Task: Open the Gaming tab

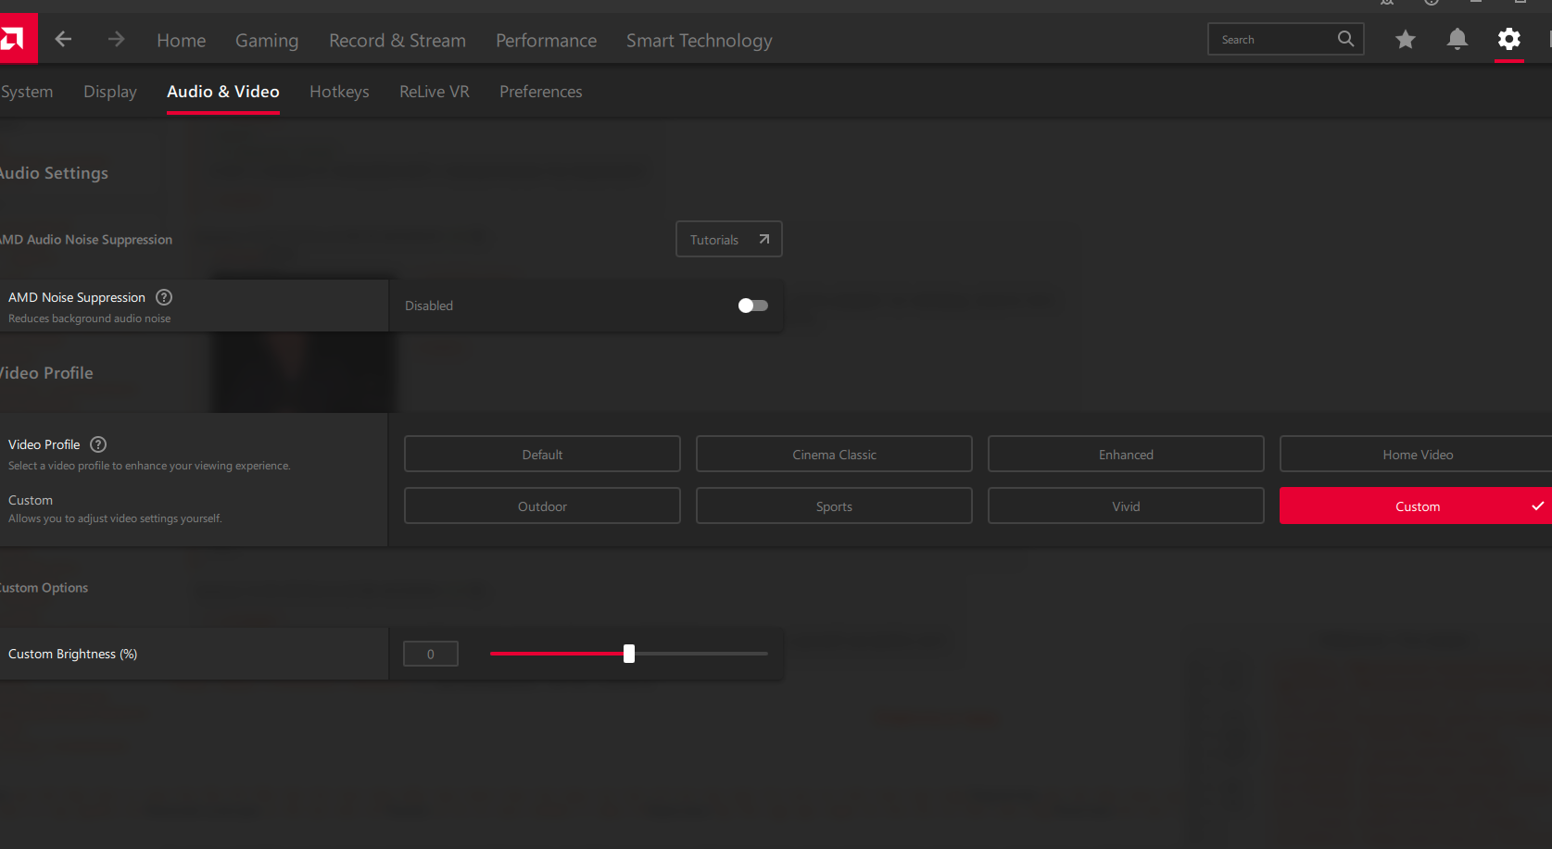Action: tap(267, 41)
